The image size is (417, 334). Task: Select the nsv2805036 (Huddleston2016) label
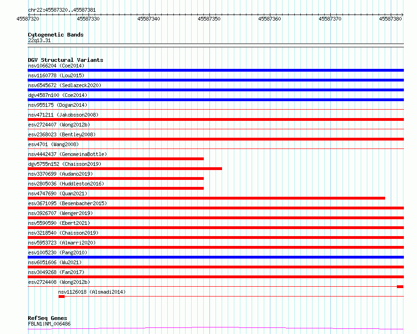tap(66, 184)
